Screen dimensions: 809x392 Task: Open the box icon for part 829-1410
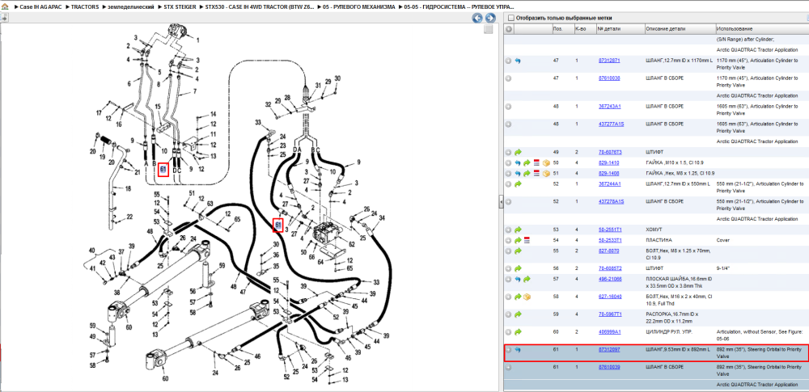[x=546, y=162]
